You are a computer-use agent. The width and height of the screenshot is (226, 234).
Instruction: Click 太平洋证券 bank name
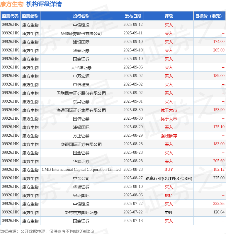[81, 68]
